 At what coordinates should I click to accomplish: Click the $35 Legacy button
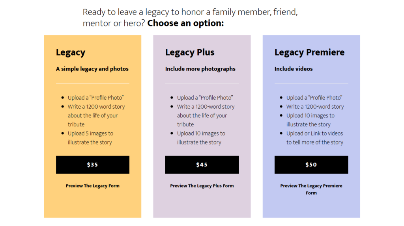92,165
